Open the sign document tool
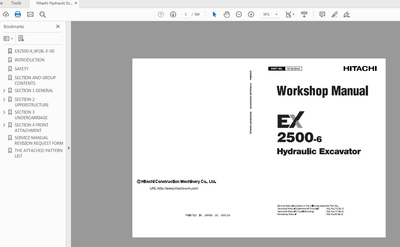400x247 pixels. (x=347, y=14)
